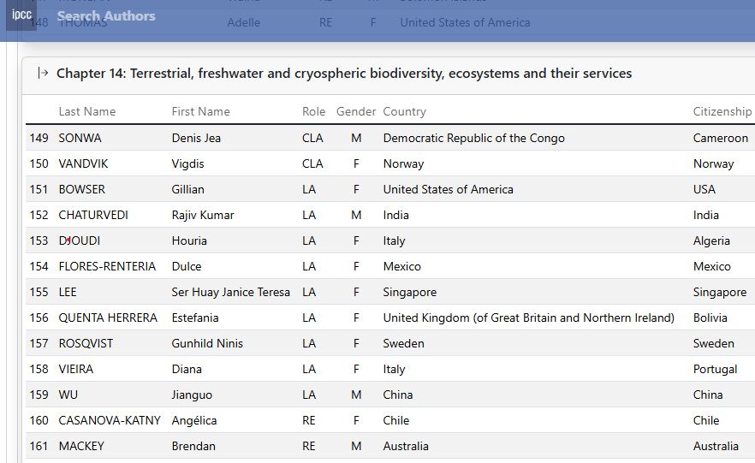Screen dimensions: 755x463
Task: Focus the Search Authors field
Action: (x=106, y=15)
